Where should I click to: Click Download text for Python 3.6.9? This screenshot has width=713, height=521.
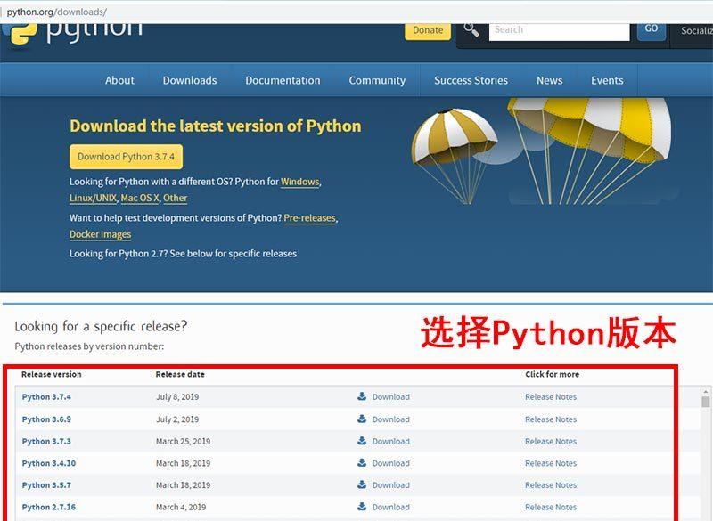pos(390,419)
